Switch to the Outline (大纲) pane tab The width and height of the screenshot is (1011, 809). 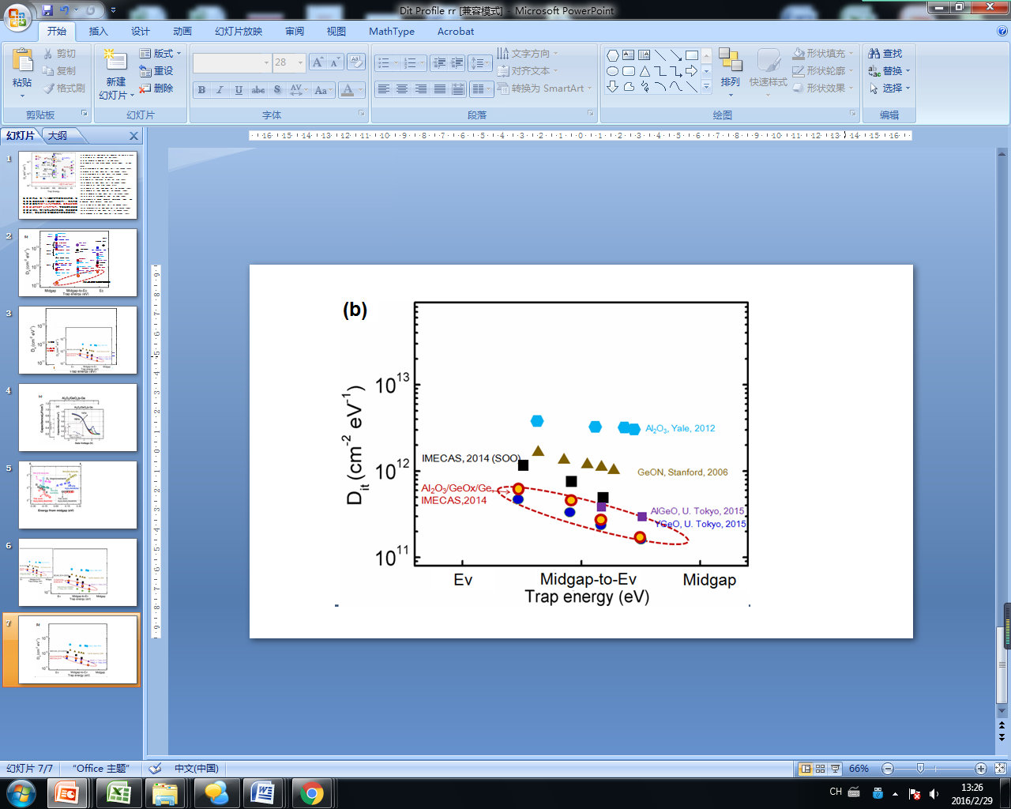(58, 136)
